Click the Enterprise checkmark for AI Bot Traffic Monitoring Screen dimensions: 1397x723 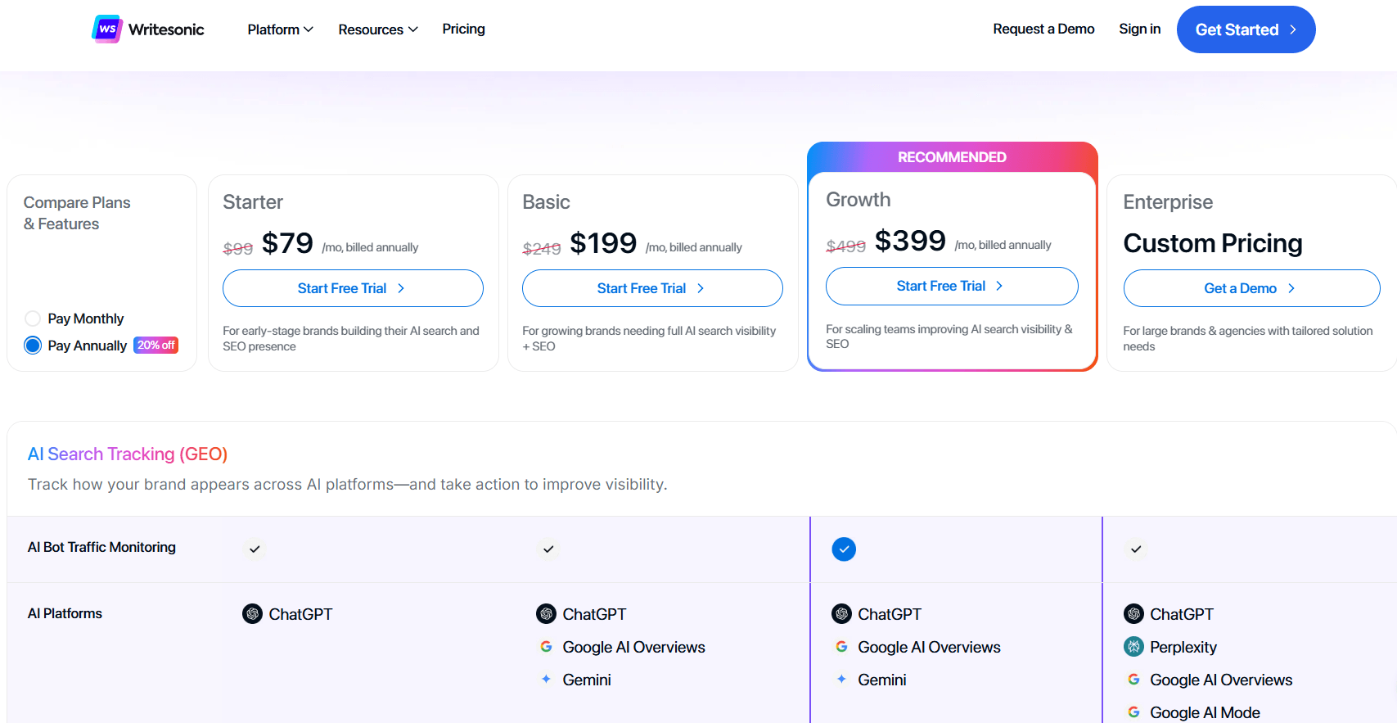[x=1136, y=549]
